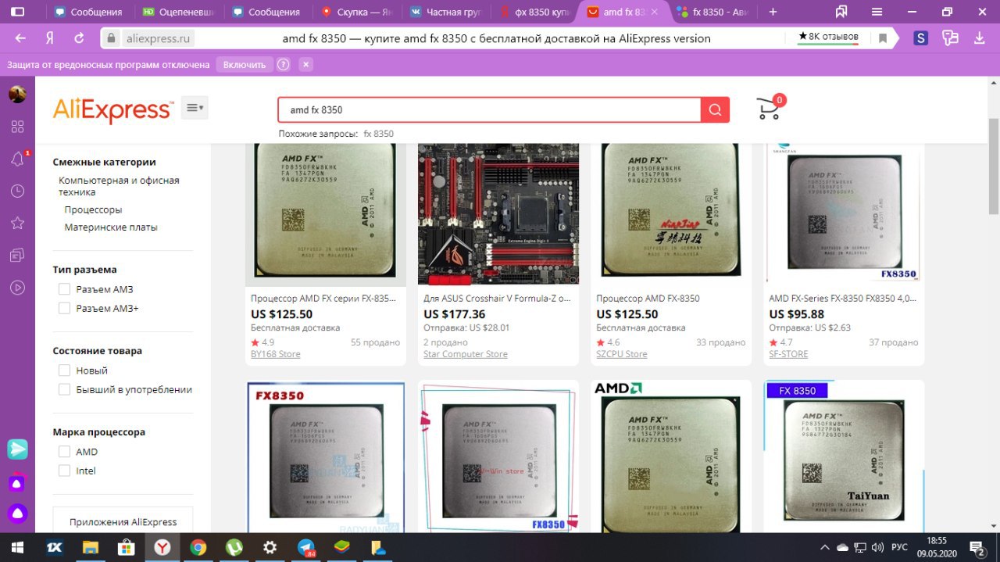Focus the amd fx 8350 search field

[x=489, y=110]
